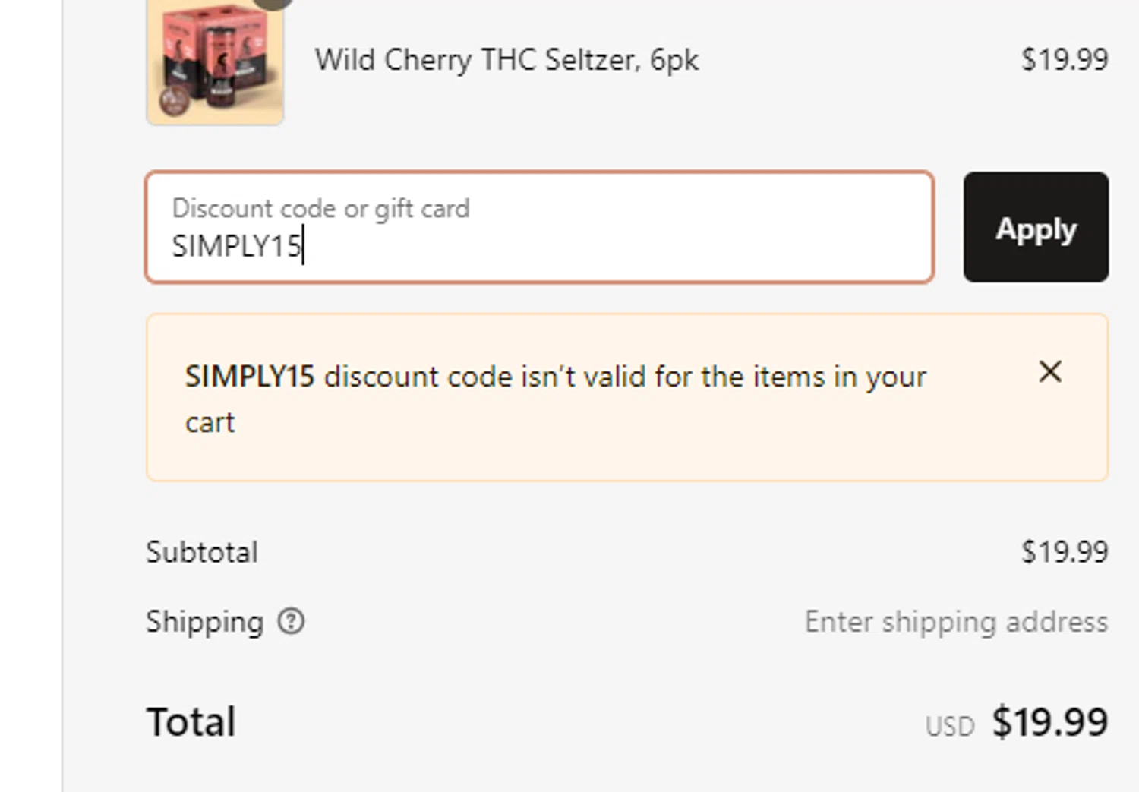Image resolution: width=1139 pixels, height=792 pixels.
Task: Click the word 'cart' in the error banner
Action: (x=210, y=422)
